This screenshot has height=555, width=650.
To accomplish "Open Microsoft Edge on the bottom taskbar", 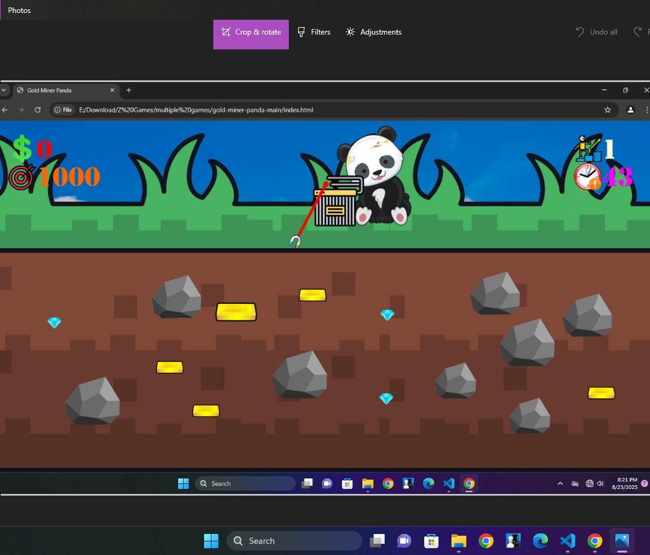I will tap(541, 541).
